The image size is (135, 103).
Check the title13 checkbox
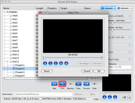(x=11, y=62)
